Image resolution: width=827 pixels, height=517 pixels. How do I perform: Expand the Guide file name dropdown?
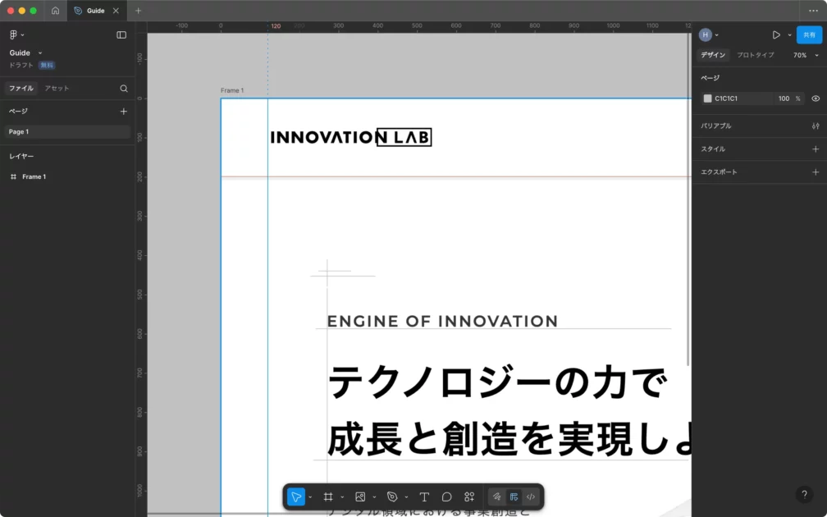coord(40,53)
